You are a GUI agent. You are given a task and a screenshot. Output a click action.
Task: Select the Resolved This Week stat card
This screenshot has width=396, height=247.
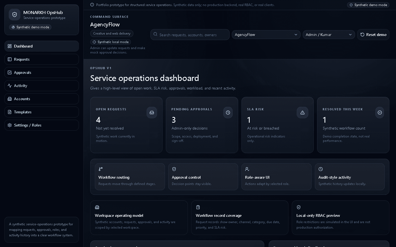353,125
